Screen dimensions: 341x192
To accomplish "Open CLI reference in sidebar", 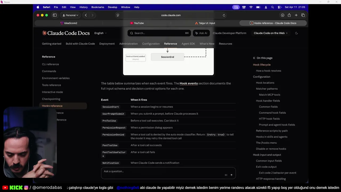I will [x=50, y=64].
